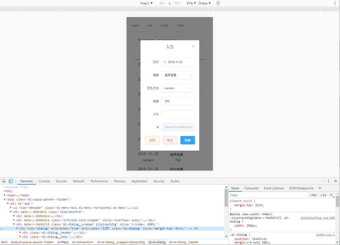The image size is (340, 245).
Task: Switch to the Application tab
Action: tap(140, 181)
